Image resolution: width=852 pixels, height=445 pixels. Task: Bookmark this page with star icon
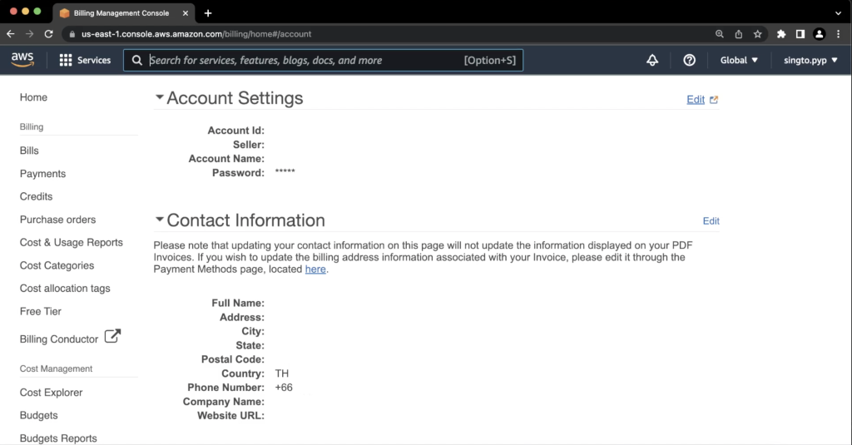757,34
